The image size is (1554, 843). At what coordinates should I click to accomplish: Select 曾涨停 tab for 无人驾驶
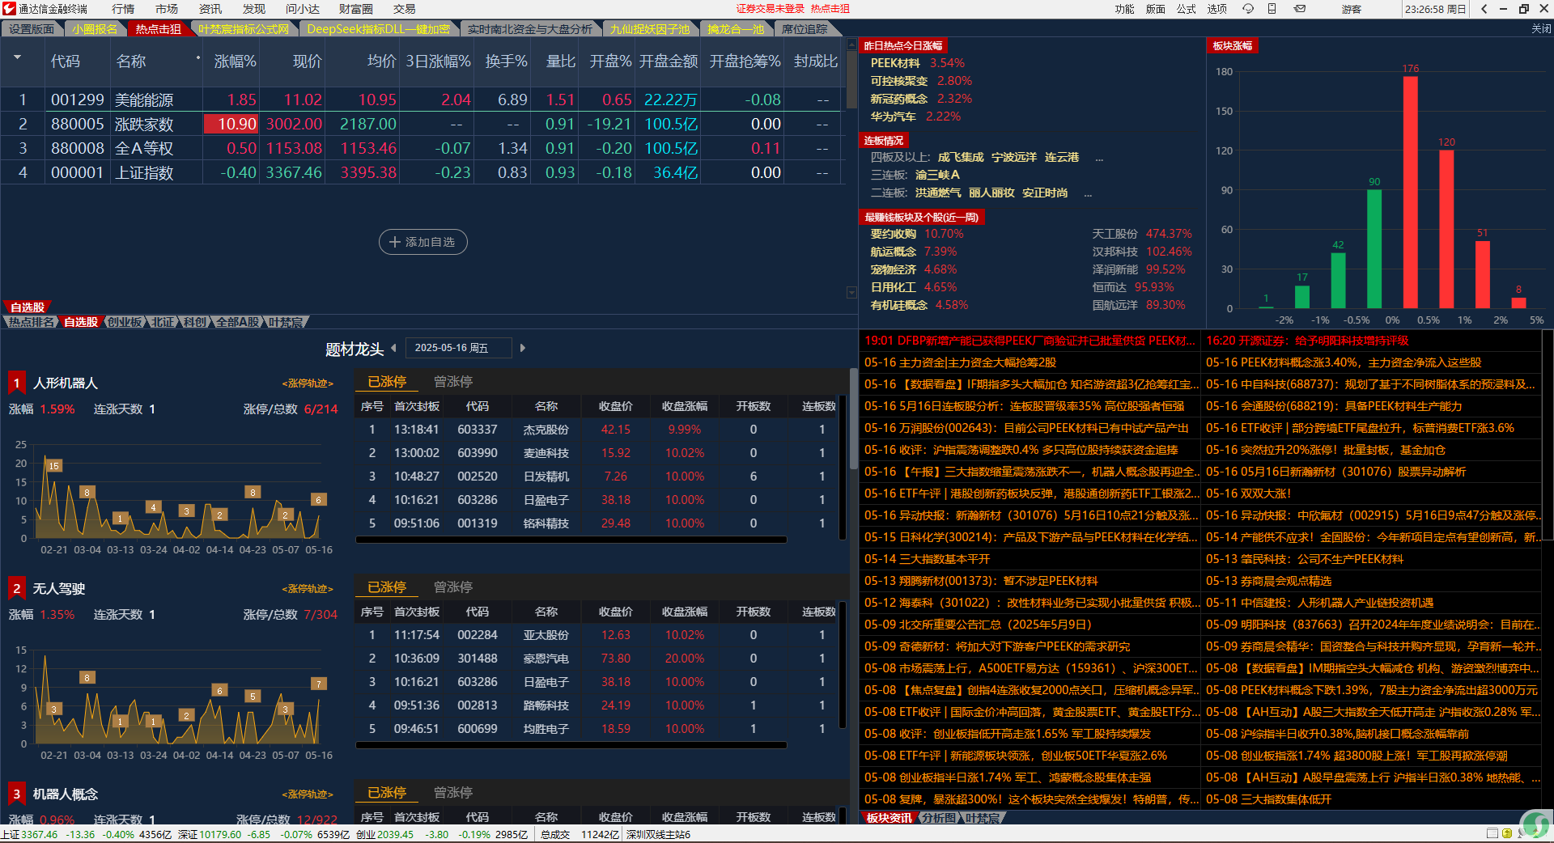pyautogui.click(x=453, y=587)
